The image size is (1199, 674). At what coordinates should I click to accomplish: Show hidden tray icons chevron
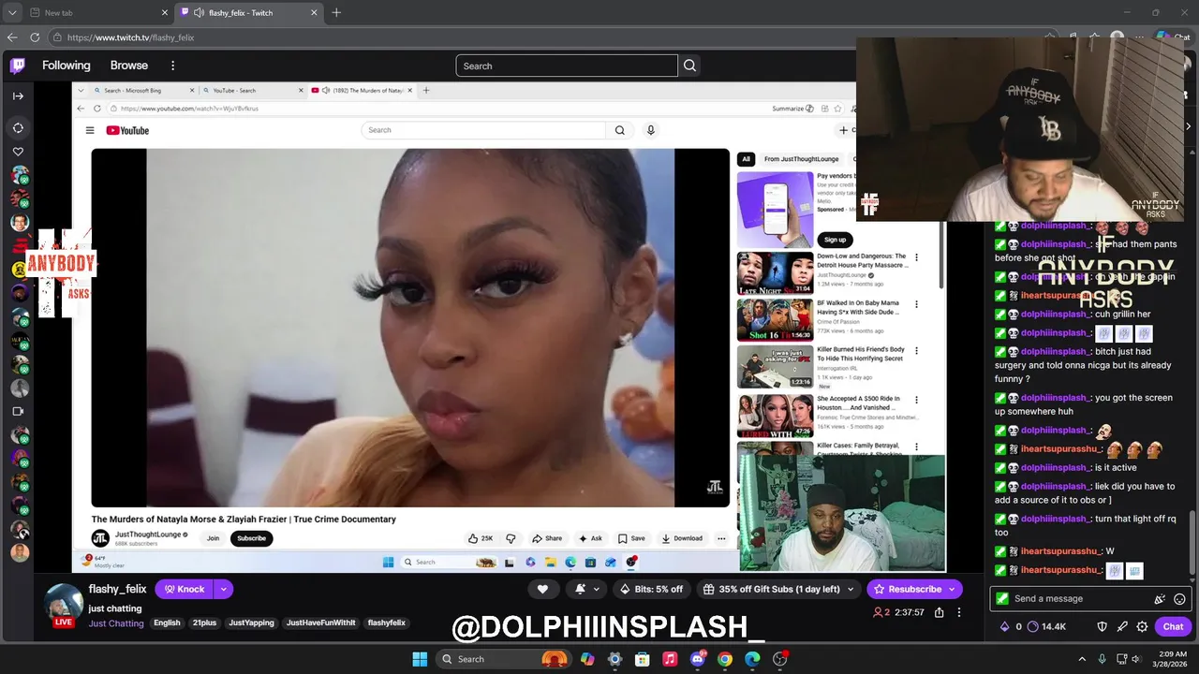1082,659
